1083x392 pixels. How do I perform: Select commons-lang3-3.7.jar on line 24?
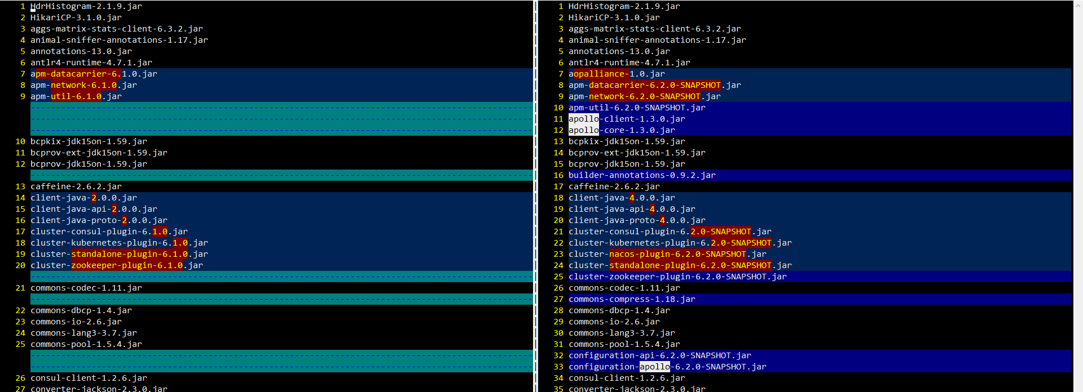pos(83,333)
